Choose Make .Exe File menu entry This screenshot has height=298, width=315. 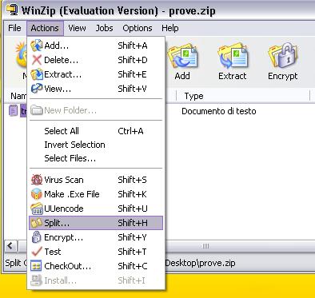point(96,194)
